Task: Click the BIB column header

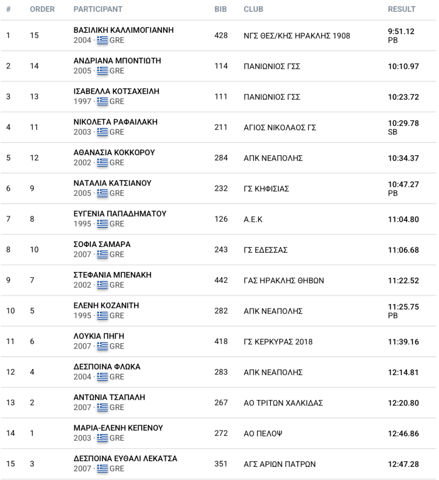Action: tap(220, 9)
